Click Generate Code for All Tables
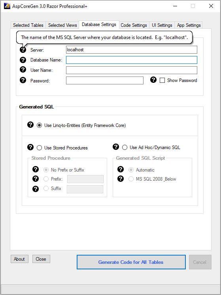The image size is (221, 295). click(x=131, y=262)
